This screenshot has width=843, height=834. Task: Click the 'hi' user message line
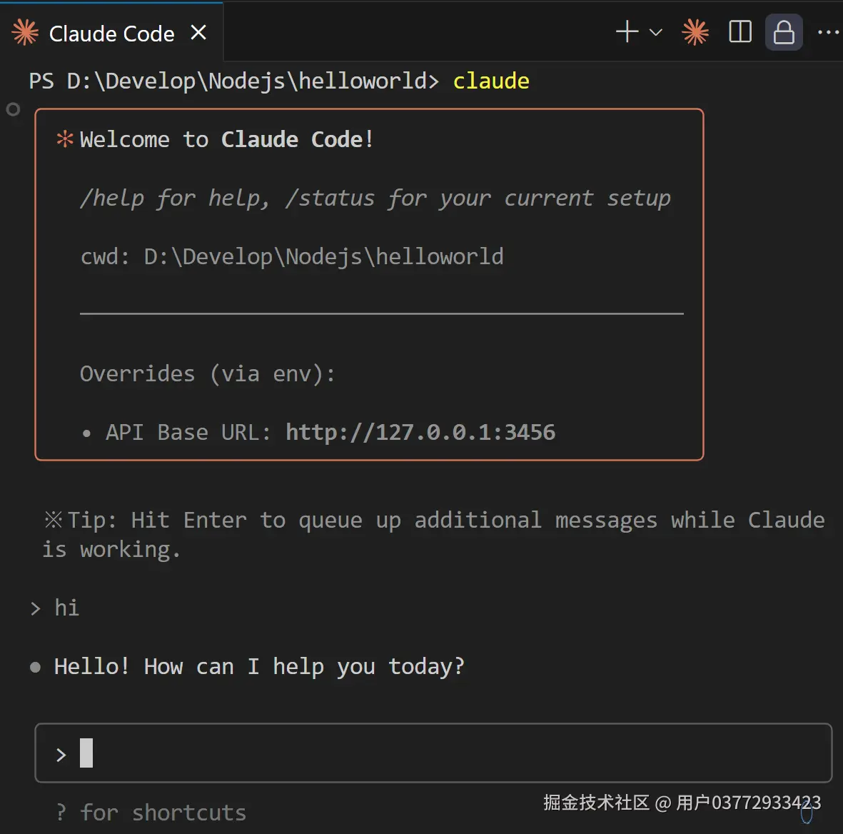(x=66, y=608)
